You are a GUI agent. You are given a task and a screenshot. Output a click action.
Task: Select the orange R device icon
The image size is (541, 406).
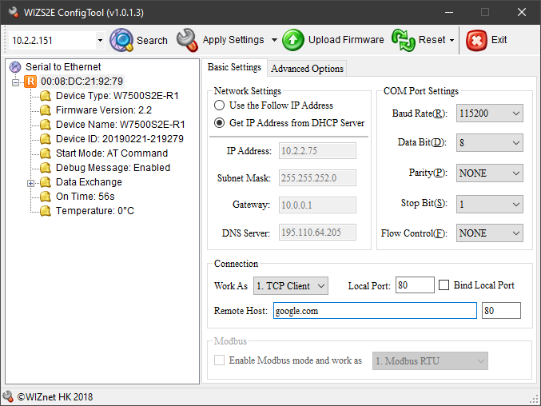[30, 82]
